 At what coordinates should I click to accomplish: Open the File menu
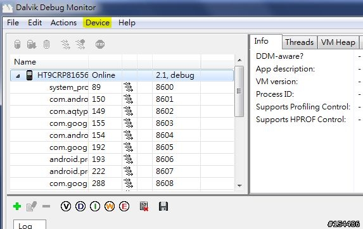(13, 23)
